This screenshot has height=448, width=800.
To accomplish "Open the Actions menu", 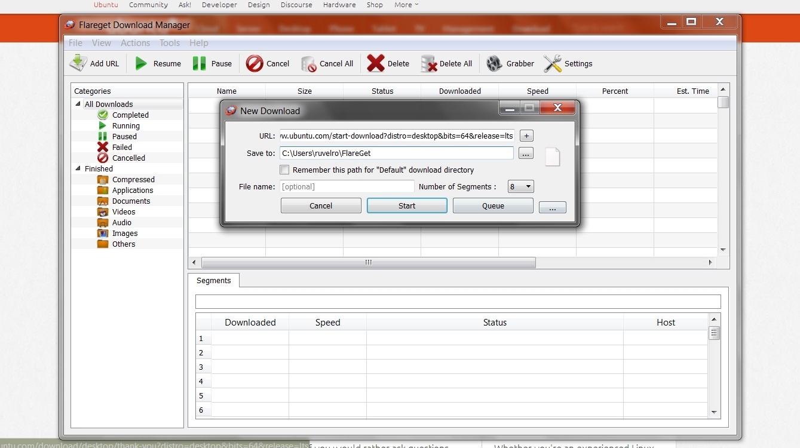I will tap(135, 43).
